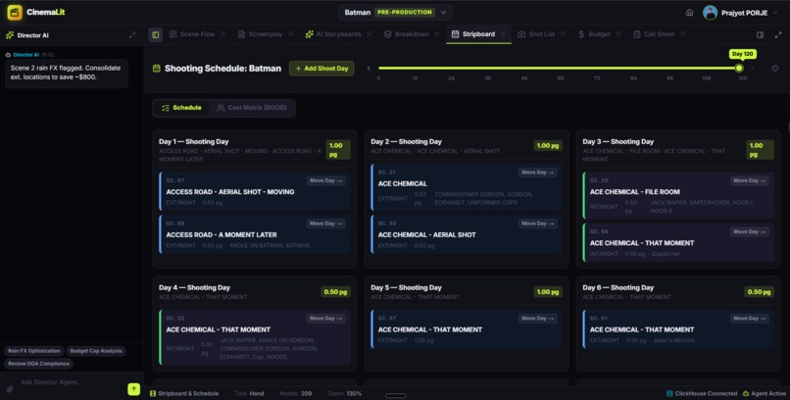Click the fullscreen expand icon beside the tabs

click(778, 34)
